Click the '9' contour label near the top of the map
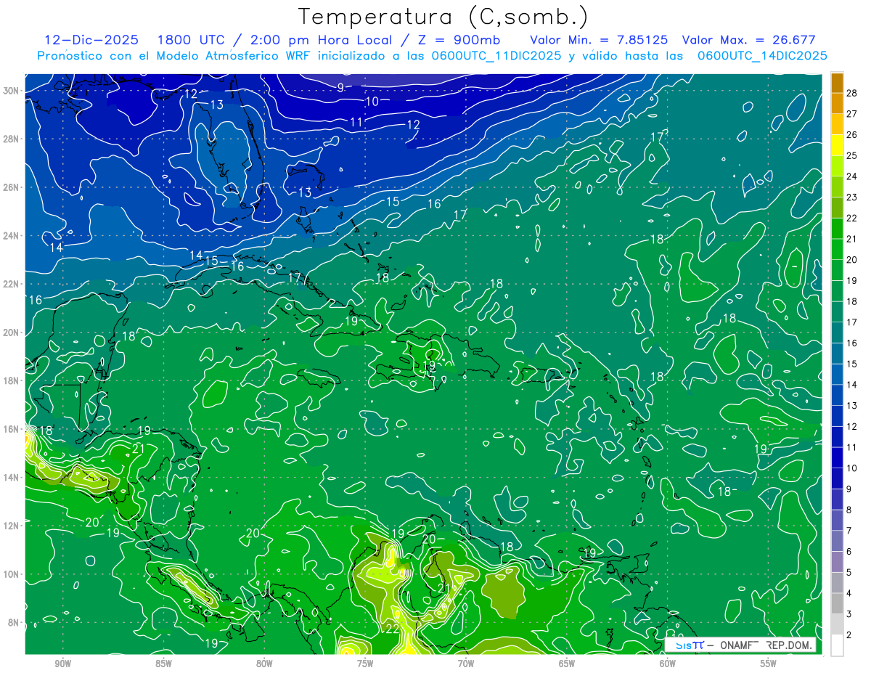871x673 pixels. tap(340, 88)
